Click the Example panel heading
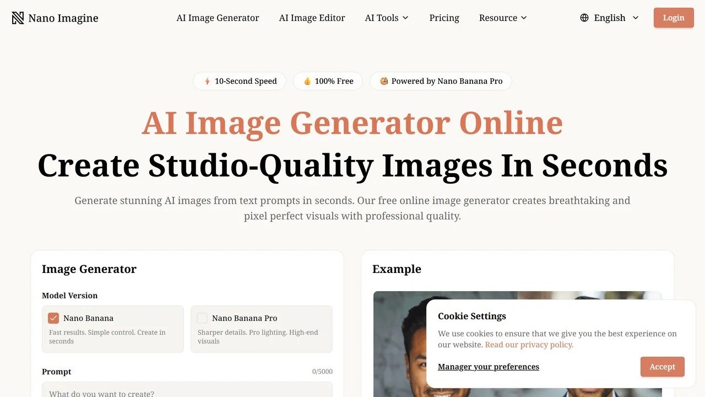Image resolution: width=705 pixels, height=397 pixels. (x=397, y=269)
